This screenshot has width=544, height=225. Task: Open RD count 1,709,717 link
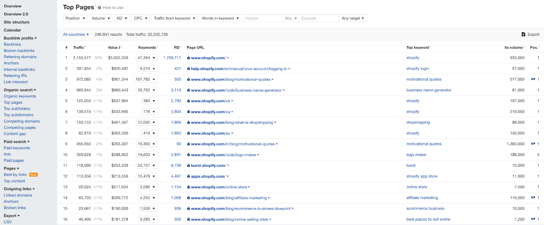172,58
